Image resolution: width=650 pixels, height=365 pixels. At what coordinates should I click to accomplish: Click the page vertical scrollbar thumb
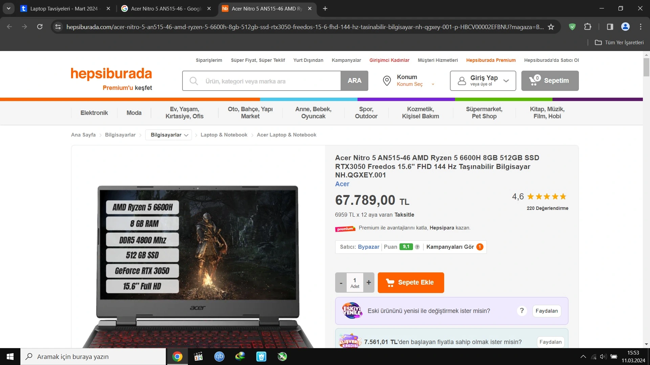[x=646, y=67]
